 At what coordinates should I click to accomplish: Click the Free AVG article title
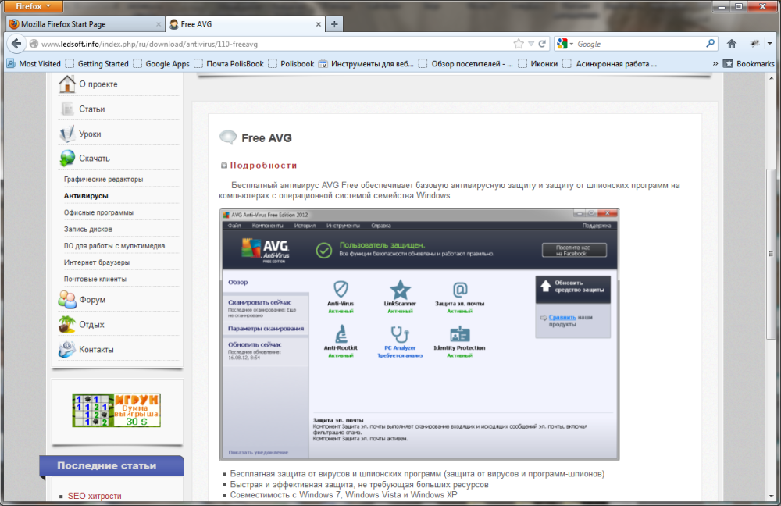coord(266,138)
